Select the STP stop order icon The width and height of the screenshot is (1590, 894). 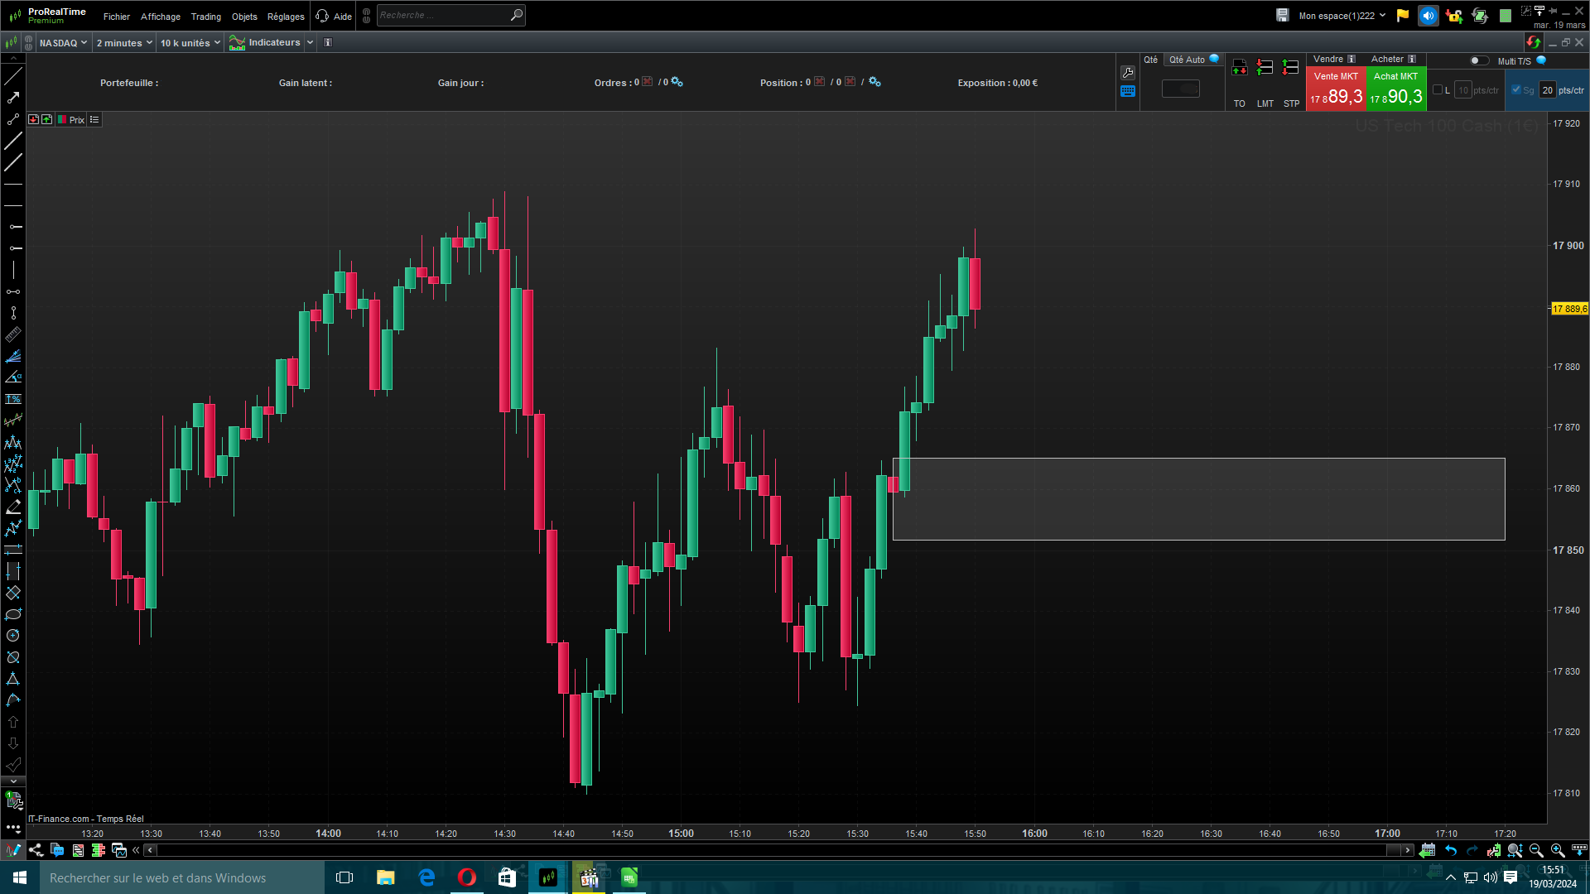coord(1290,69)
